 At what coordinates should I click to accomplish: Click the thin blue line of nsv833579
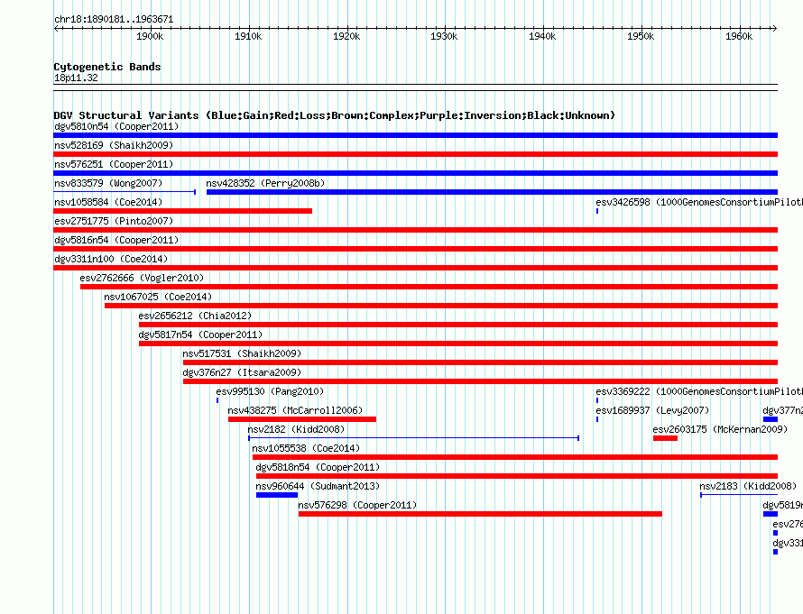(125, 192)
